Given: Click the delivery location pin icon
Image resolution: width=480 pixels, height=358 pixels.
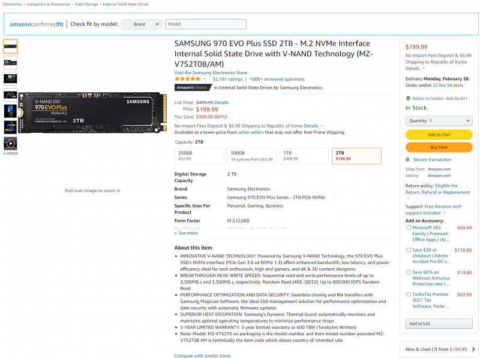Looking at the screenshot, I should tap(408, 98).
